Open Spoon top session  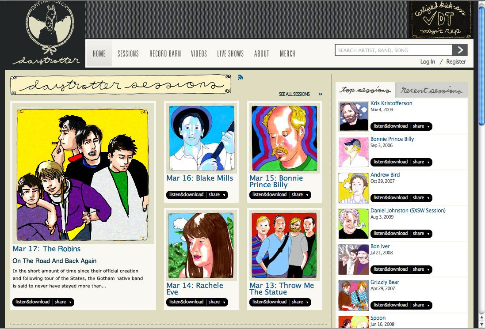(x=378, y=318)
